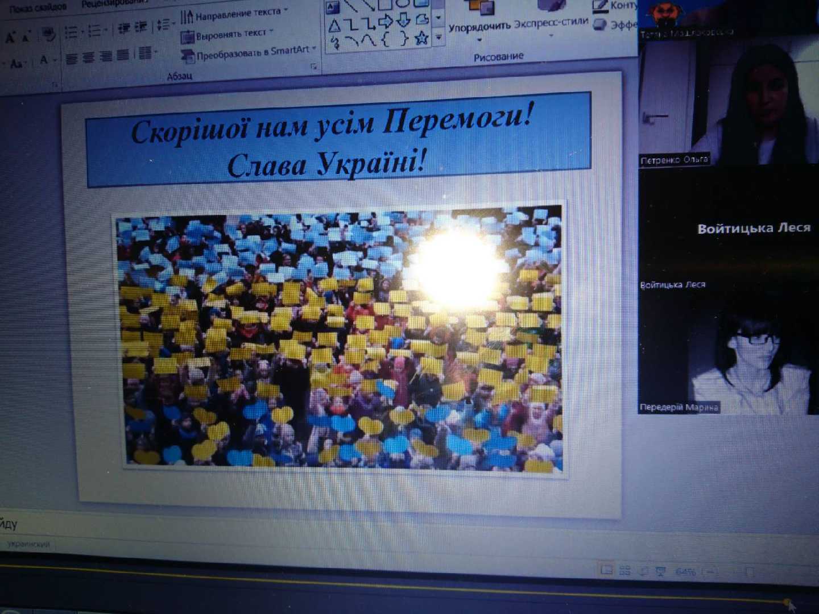Choose the right arrow shape
819x614 pixels.
click(386, 22)
